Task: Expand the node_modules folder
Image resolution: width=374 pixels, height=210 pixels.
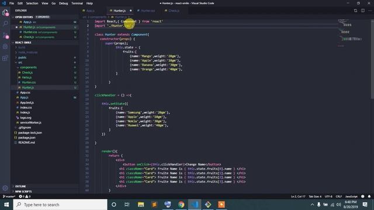Action: click(27, 52)
